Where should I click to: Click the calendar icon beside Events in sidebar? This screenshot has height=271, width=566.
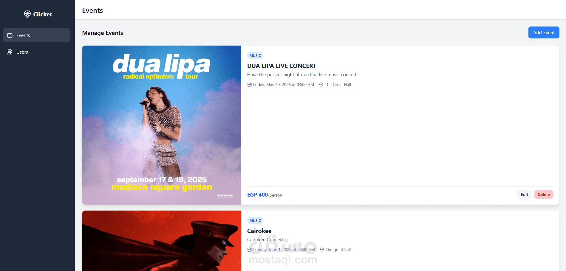(x=10, y=35)
